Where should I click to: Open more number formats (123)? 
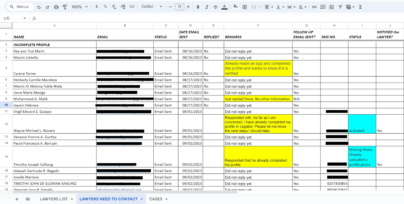[x=132, y=7]
